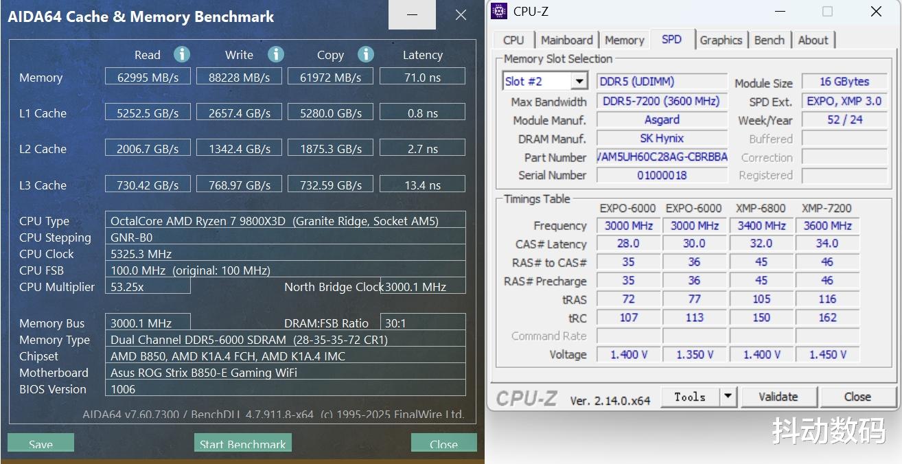Go to the Graphics tab in CPU-Z

pos(721,40)
